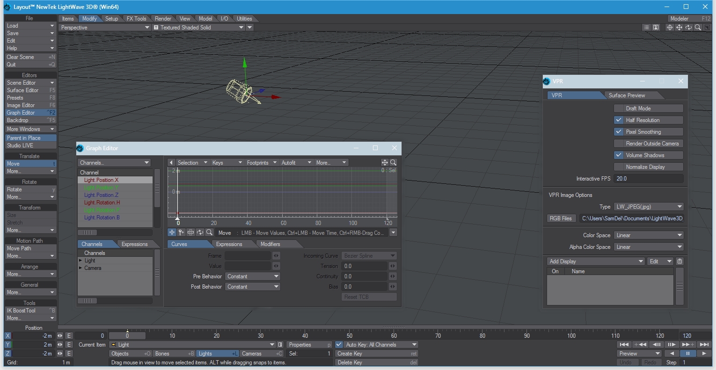Collapse Graph Editor left panel arrow

click(171, 162)
